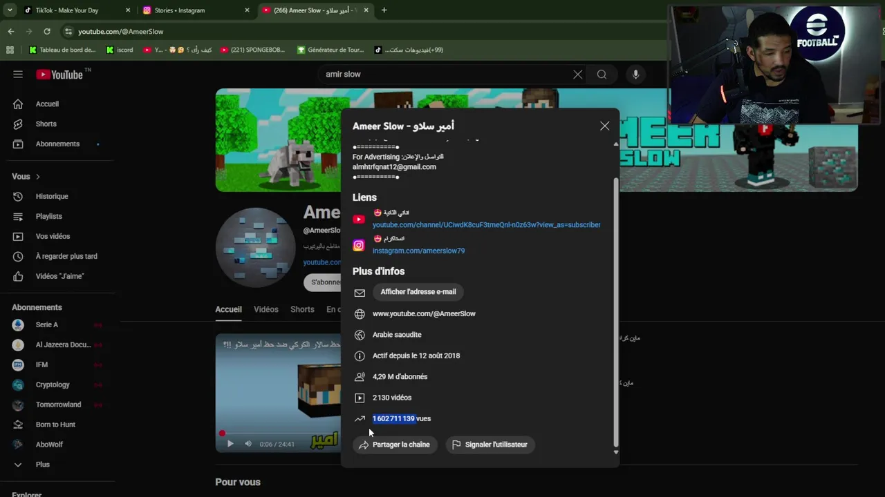This screenshot has width=885, height=497.
Task: Start voice search with the microphone icon
Action: (635, 75)
